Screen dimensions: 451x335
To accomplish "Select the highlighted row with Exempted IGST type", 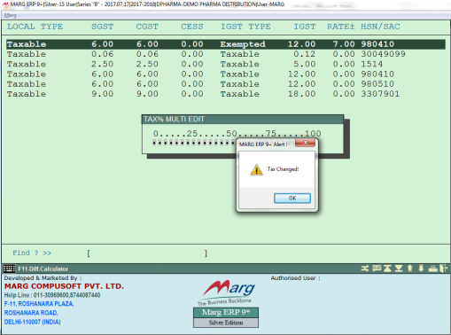I will point(226,44).
